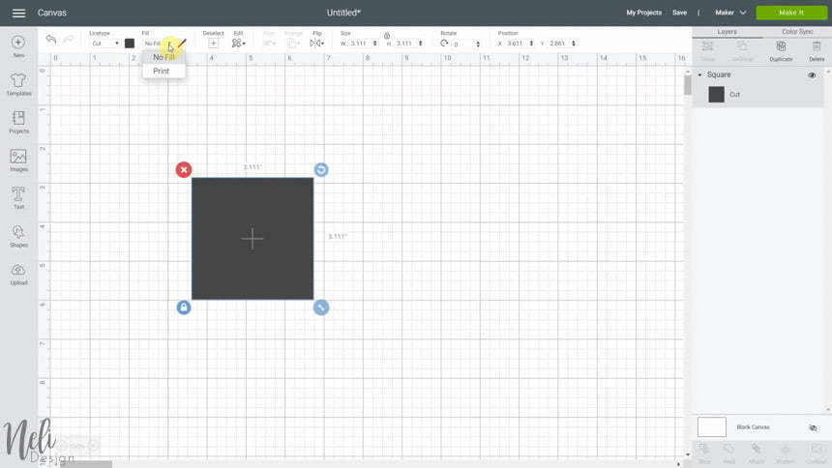The image size is (832, 468).
Task: Open the hamburger main menu
Action: point(18,13)
